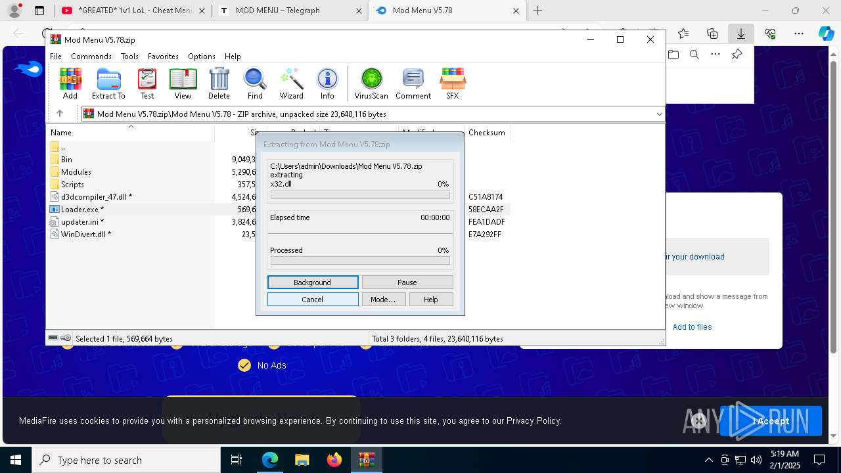Open more options in downloads panel
The image size is (841, 473).
(716, 55)
